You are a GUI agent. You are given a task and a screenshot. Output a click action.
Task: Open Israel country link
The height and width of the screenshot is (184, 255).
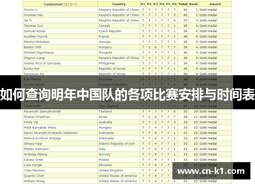(x=103, y=117)
